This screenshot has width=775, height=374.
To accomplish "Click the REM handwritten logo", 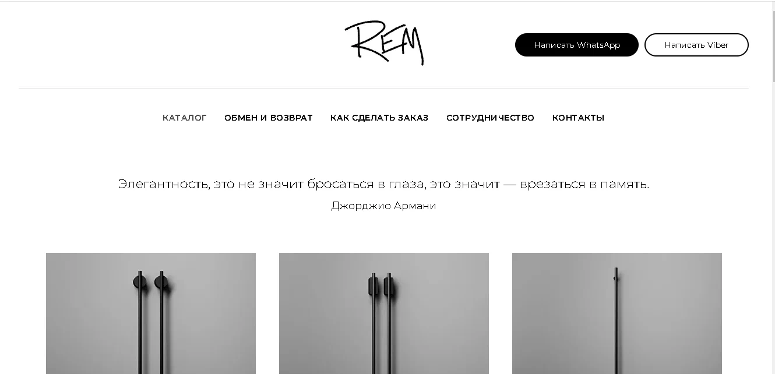I will click(384, 43).
